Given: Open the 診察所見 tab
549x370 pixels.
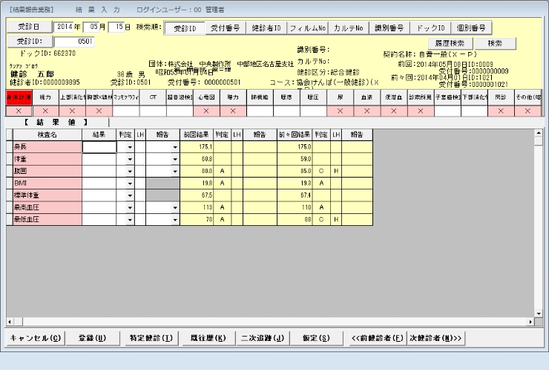Looking at the screenshot, I should coord(421,97).
